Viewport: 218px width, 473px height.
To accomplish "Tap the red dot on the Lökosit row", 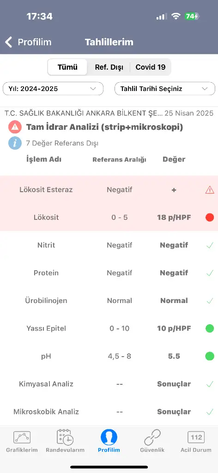I will pos(210,217).
